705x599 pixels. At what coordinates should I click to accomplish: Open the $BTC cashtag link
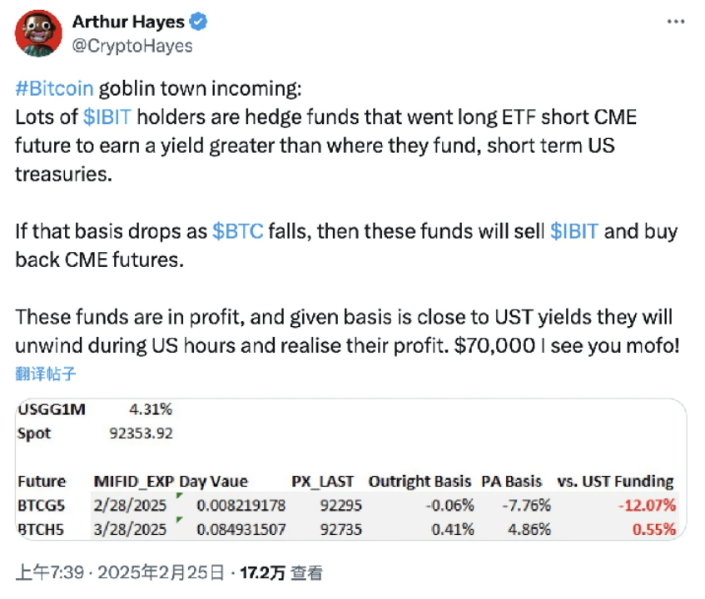coord(237,230)
